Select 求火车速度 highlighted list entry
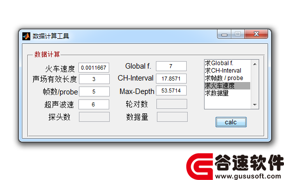The width and height of the screenshot is (284, 180). [227, 86]
